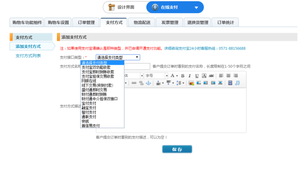Click the boxed A text border icon

point(204,76)
